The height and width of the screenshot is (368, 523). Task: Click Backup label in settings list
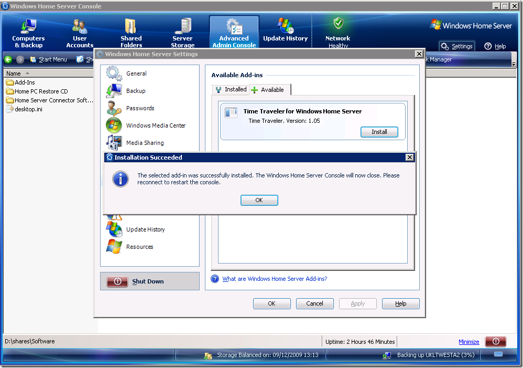[136, 91]
